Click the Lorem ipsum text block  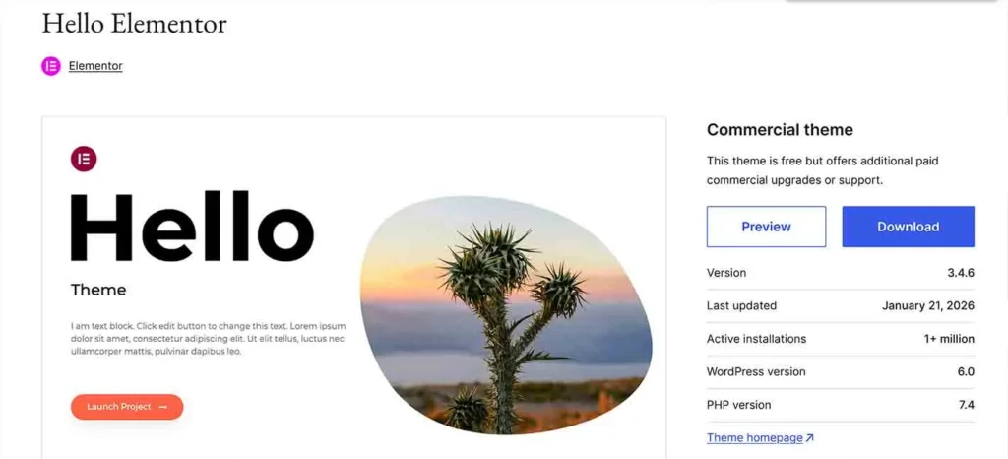point(208,338)
